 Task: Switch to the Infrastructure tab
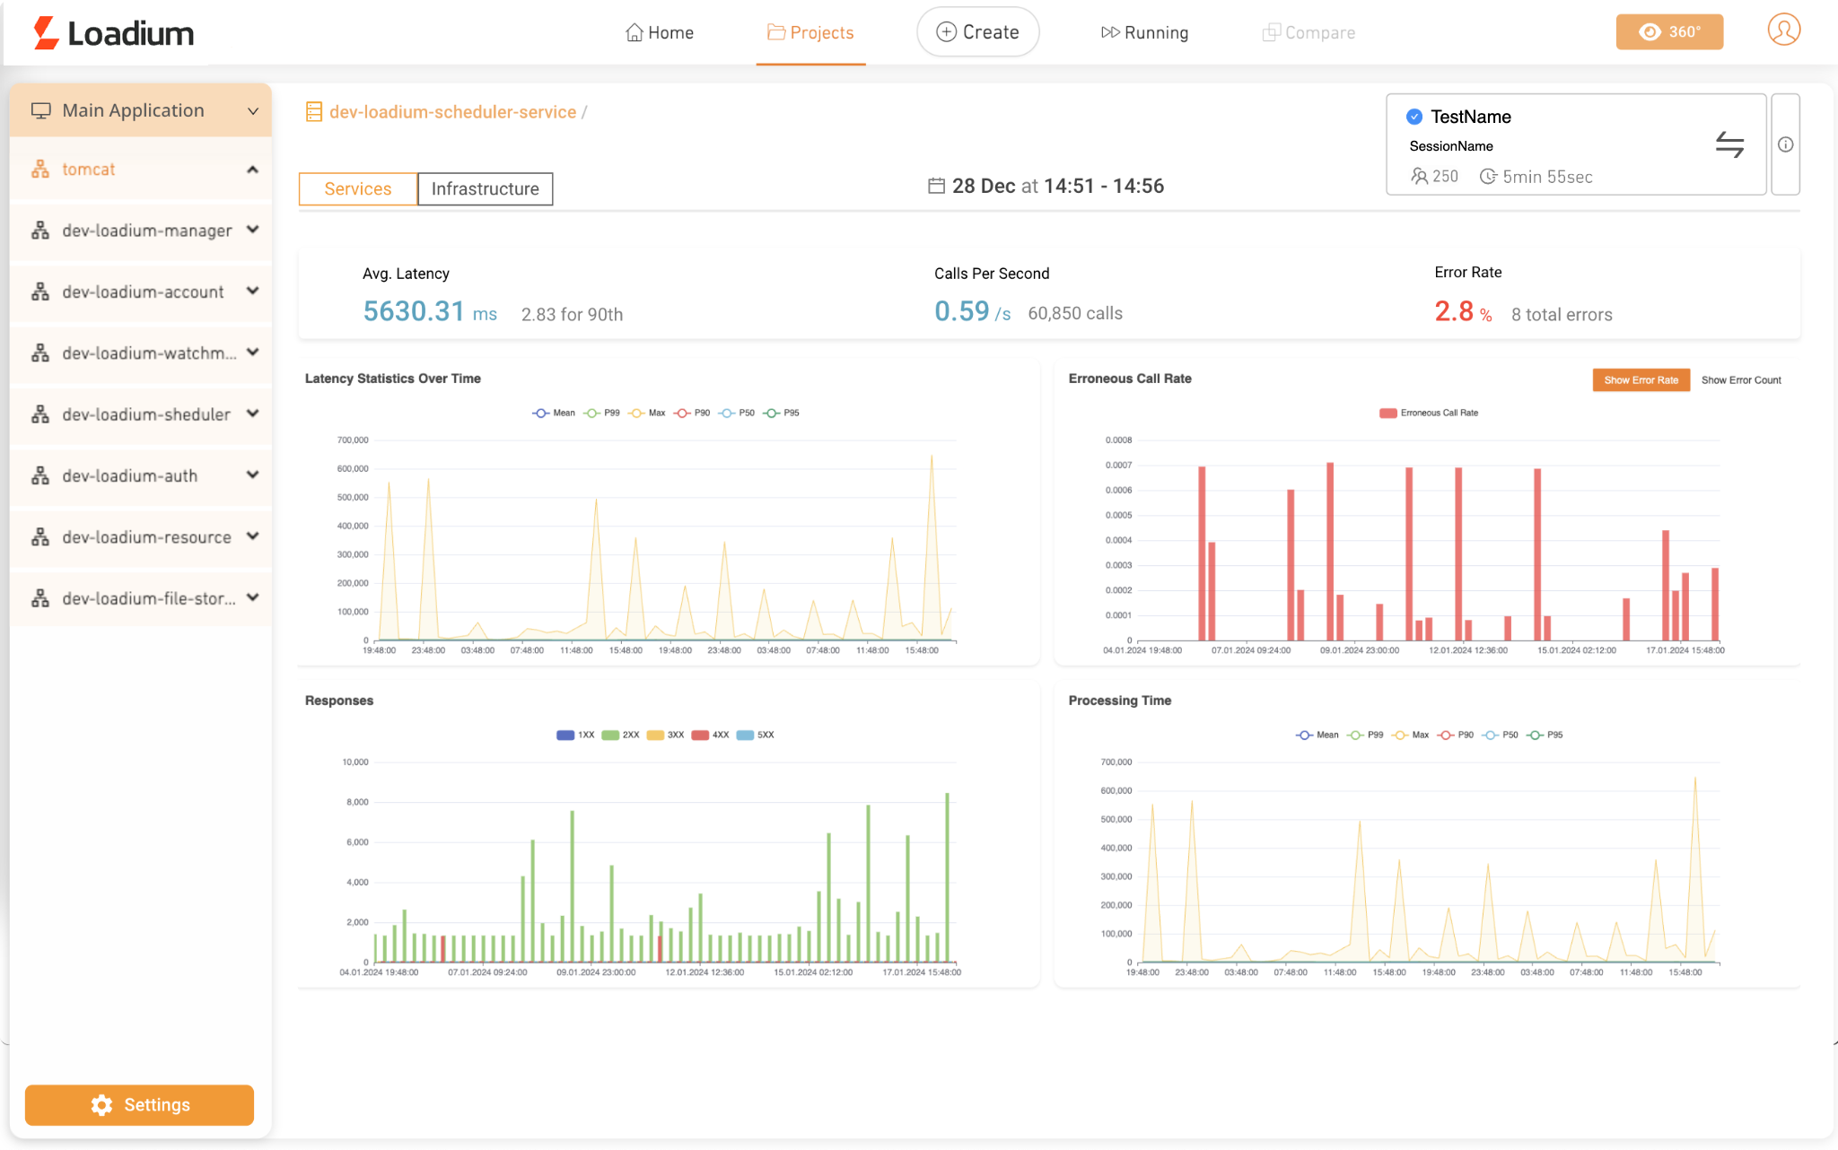pyautogui.click(x=485, y=189)
